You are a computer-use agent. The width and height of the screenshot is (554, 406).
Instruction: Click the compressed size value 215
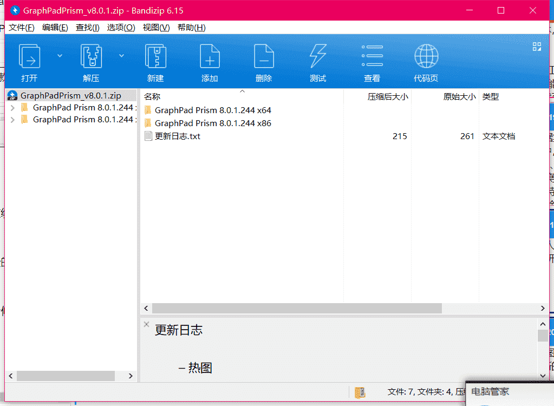pos(400,136)
